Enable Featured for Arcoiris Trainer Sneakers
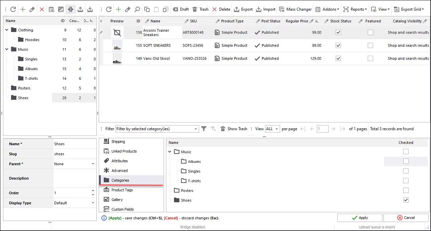The width and height of the screenshot is (431, 231). pos(370,32)
